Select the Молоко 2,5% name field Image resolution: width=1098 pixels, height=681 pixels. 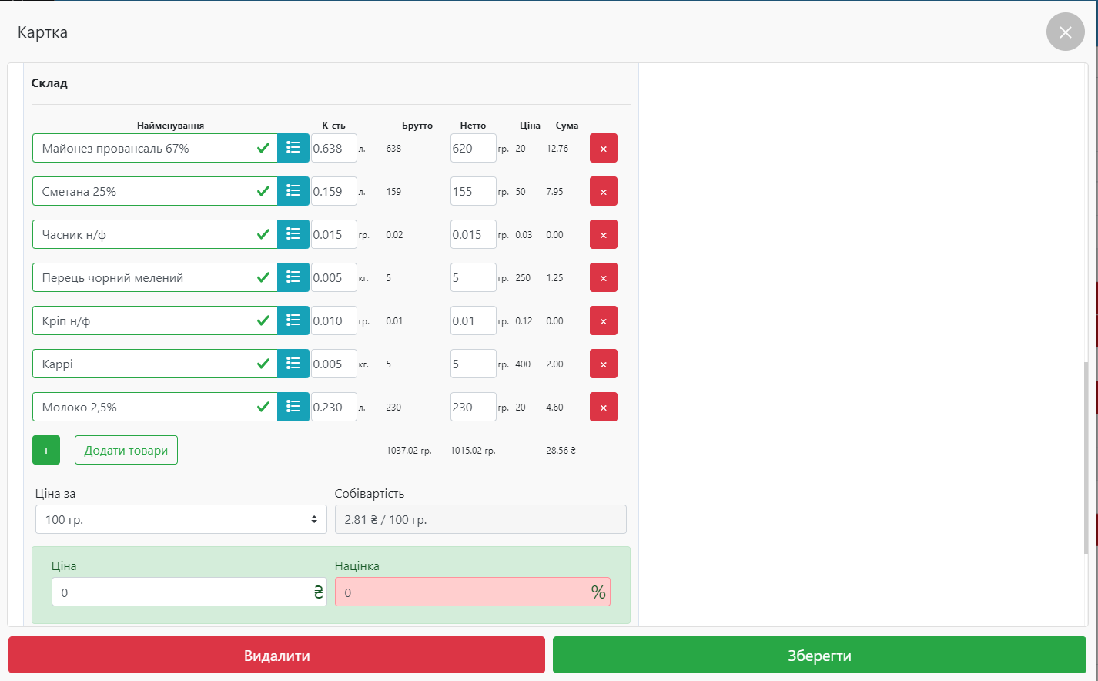pyautogui.click(x=146, y=407)
